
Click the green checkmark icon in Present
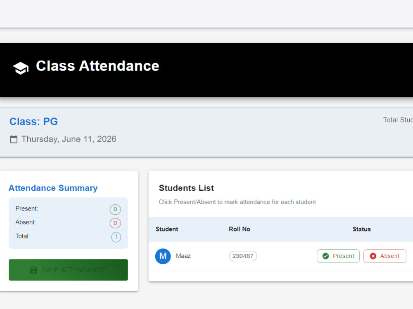point(325,256)
